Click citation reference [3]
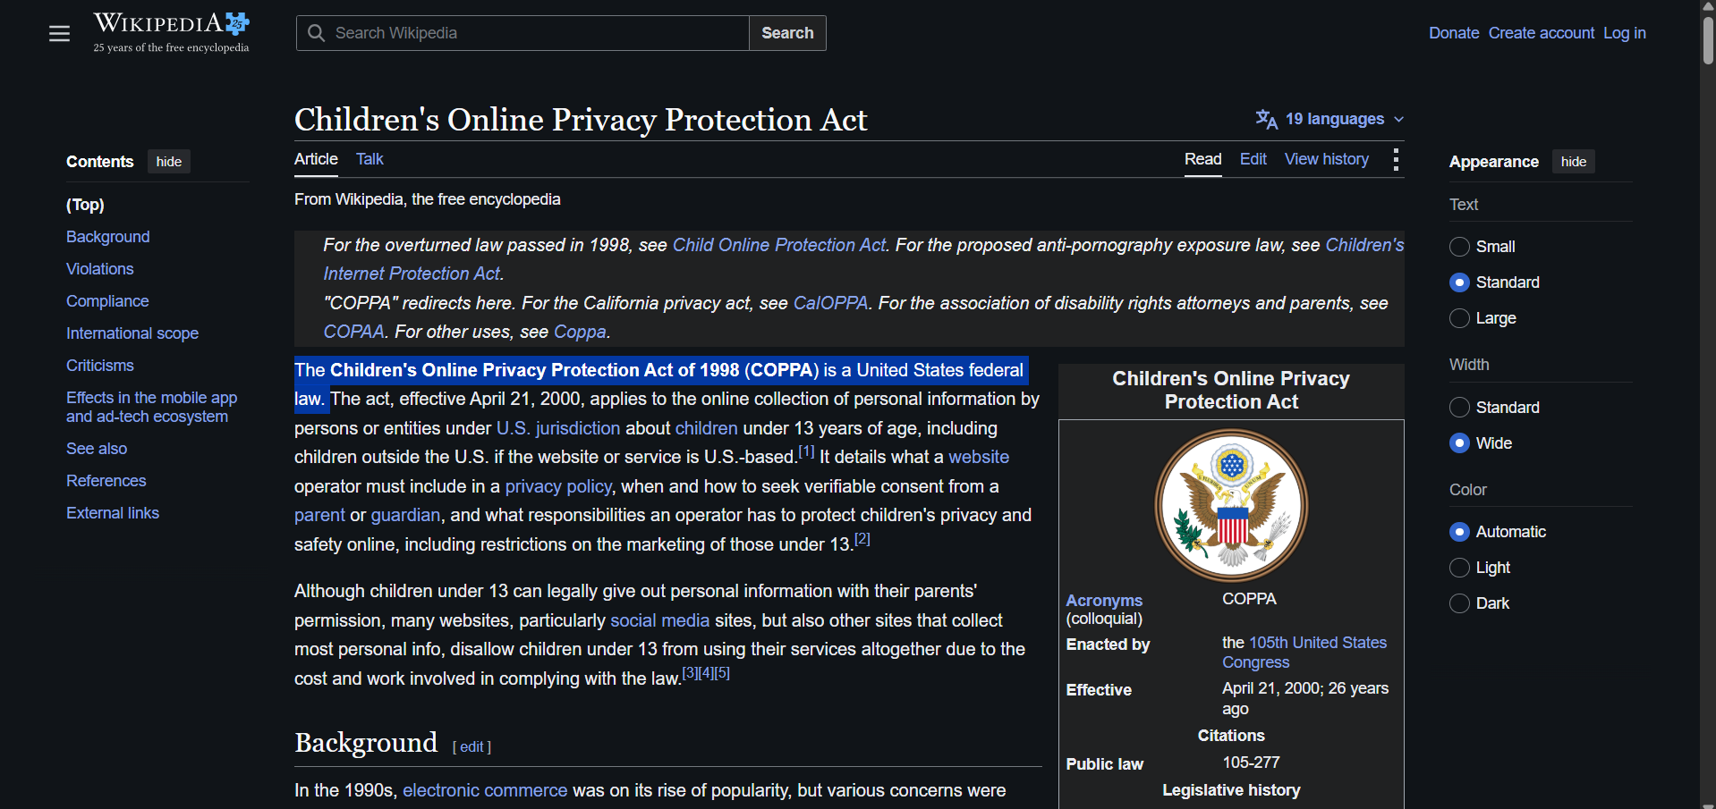Viewport: 1716px width, 809px height. tap(690, 672)
